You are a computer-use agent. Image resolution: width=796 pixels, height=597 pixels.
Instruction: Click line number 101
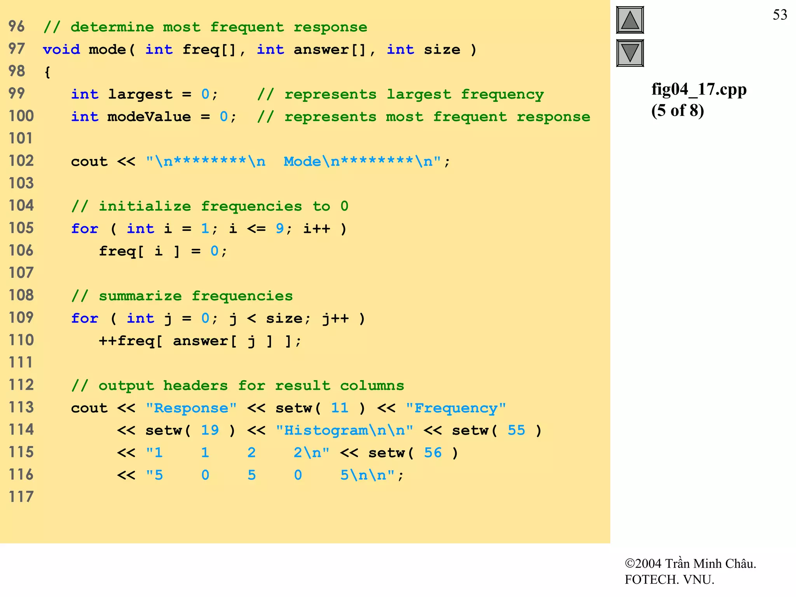click(21, 138)
